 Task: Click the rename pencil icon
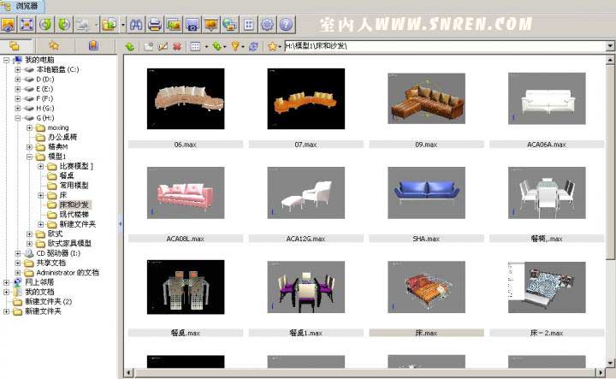(x=163, y=47)
